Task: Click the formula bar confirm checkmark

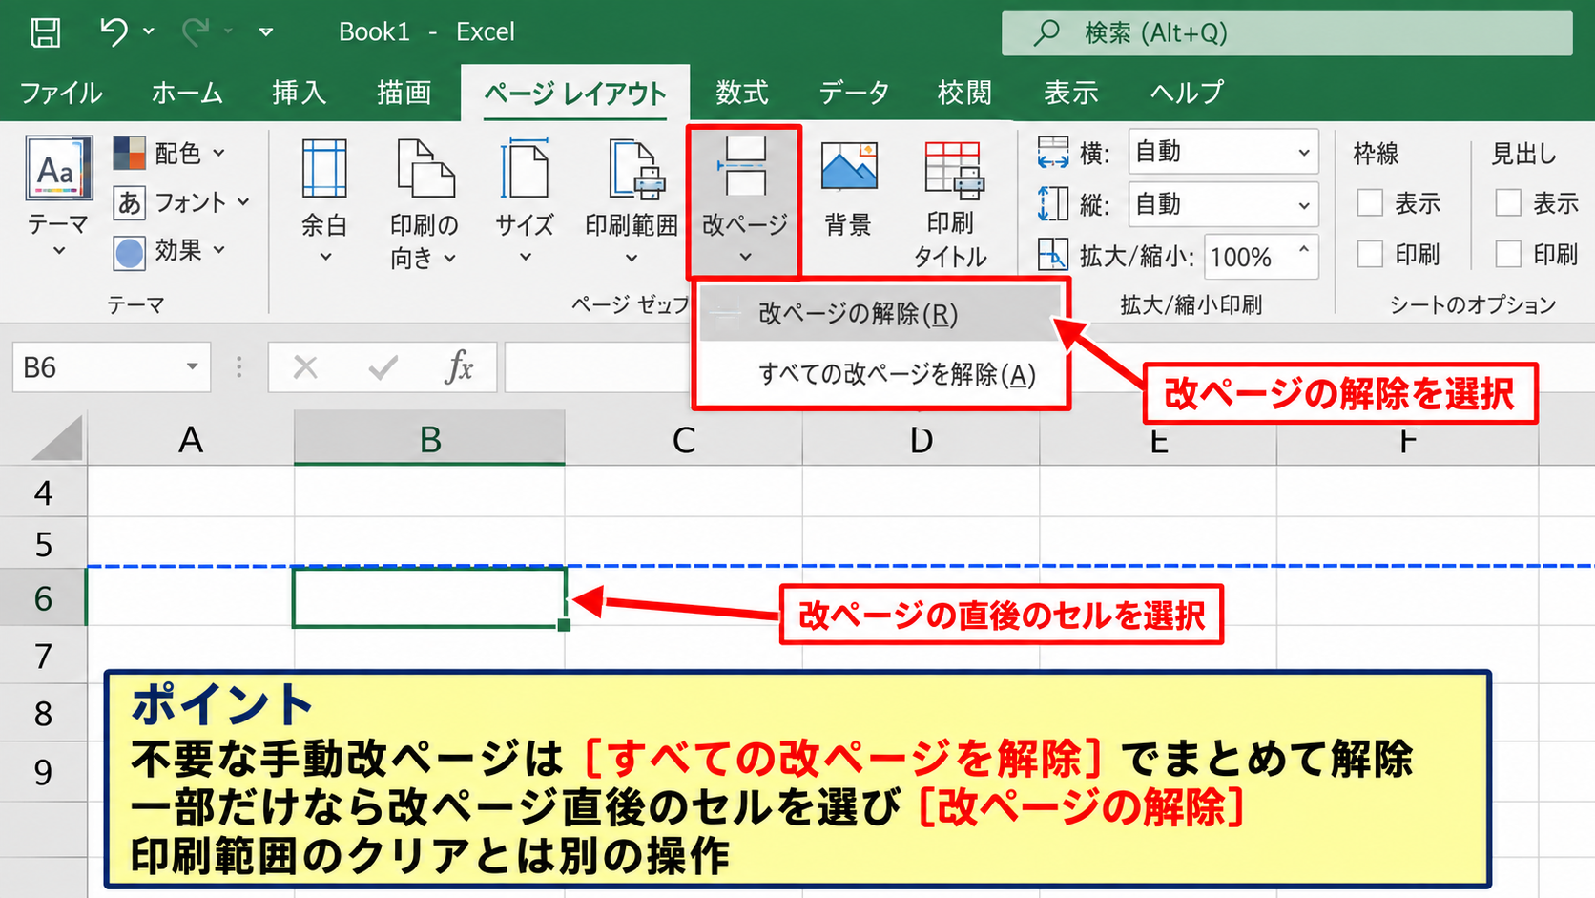Action: click(383, 367)
